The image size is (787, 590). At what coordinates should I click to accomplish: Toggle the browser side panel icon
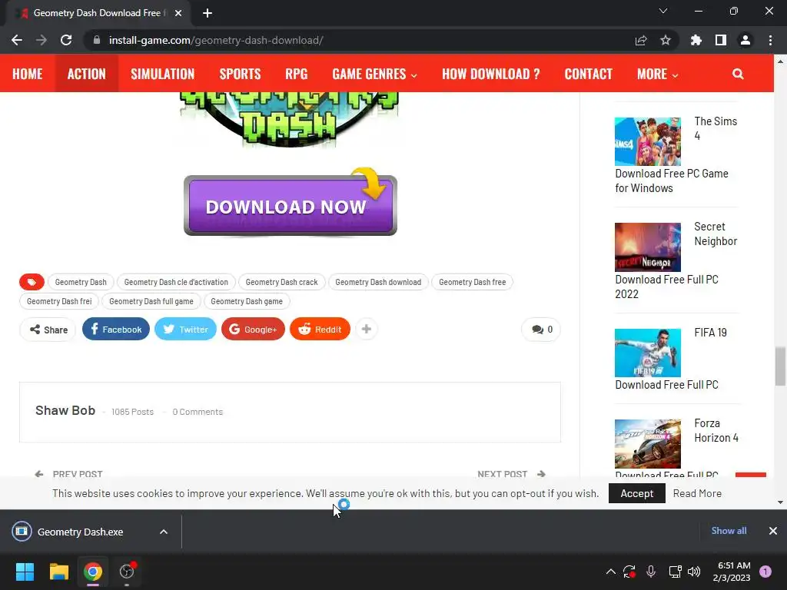(721, 40)
